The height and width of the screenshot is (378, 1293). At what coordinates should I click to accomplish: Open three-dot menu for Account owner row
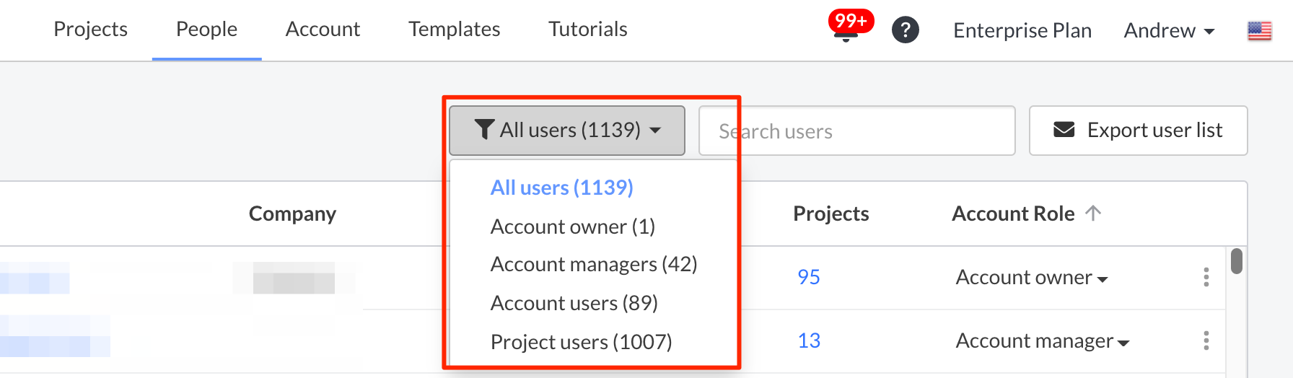1206,277
